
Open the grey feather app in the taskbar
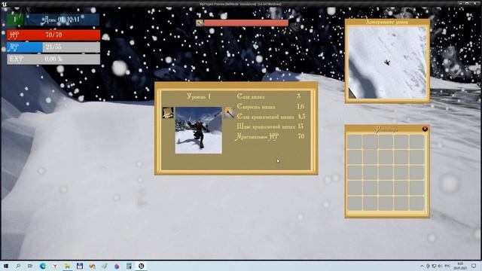point(104,266)
